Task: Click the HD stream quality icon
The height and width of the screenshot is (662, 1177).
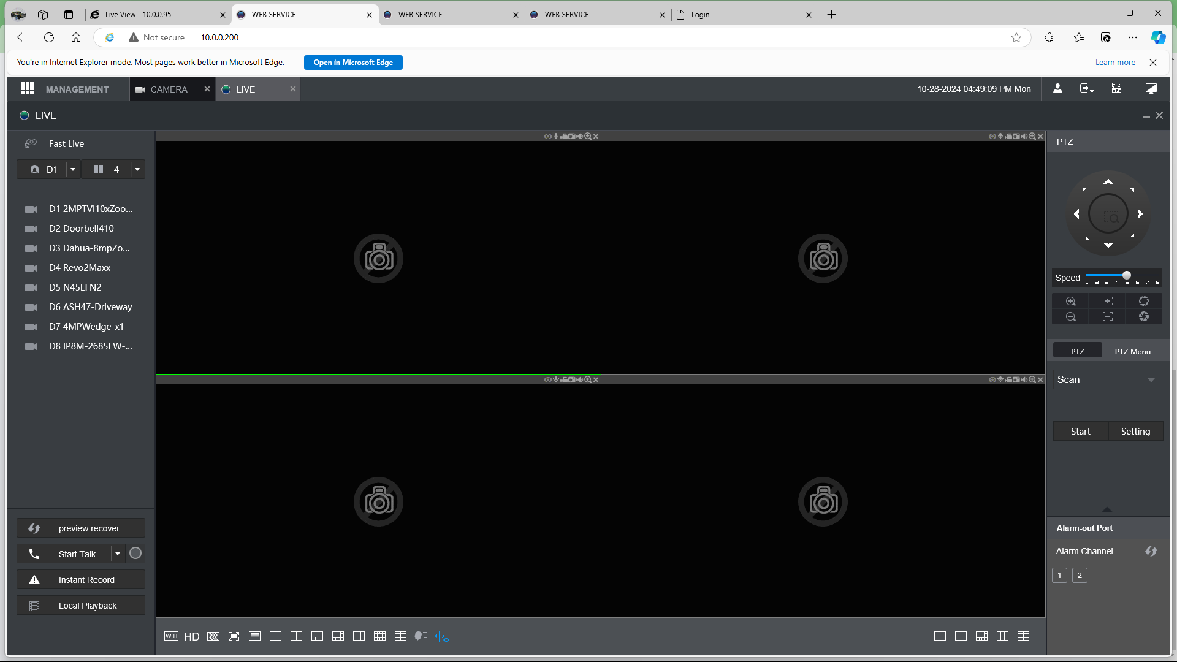Action: pos(192,636)
